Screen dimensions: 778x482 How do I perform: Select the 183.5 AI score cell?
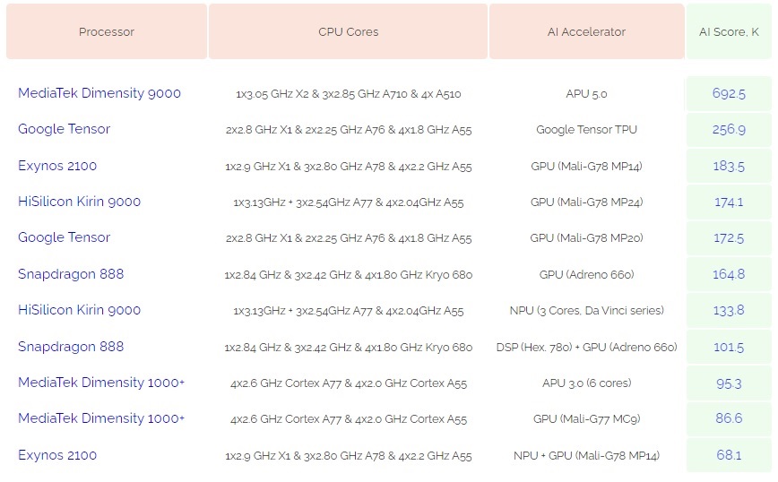[x=729, y=166]
